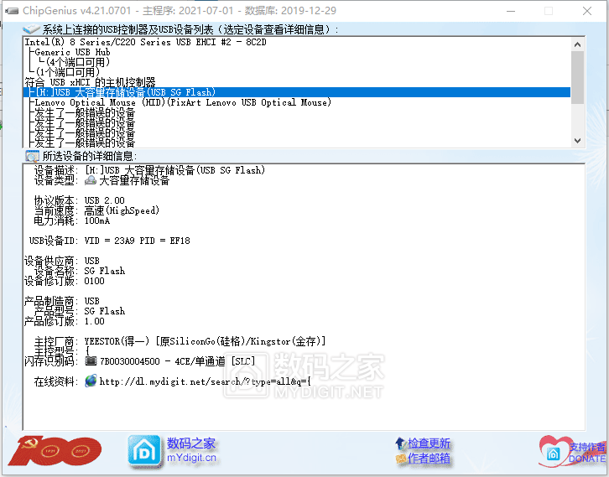Viewport: 609px width, 477px height.
Task: Click the device list header icon
Action: click(x=31, y=29)
